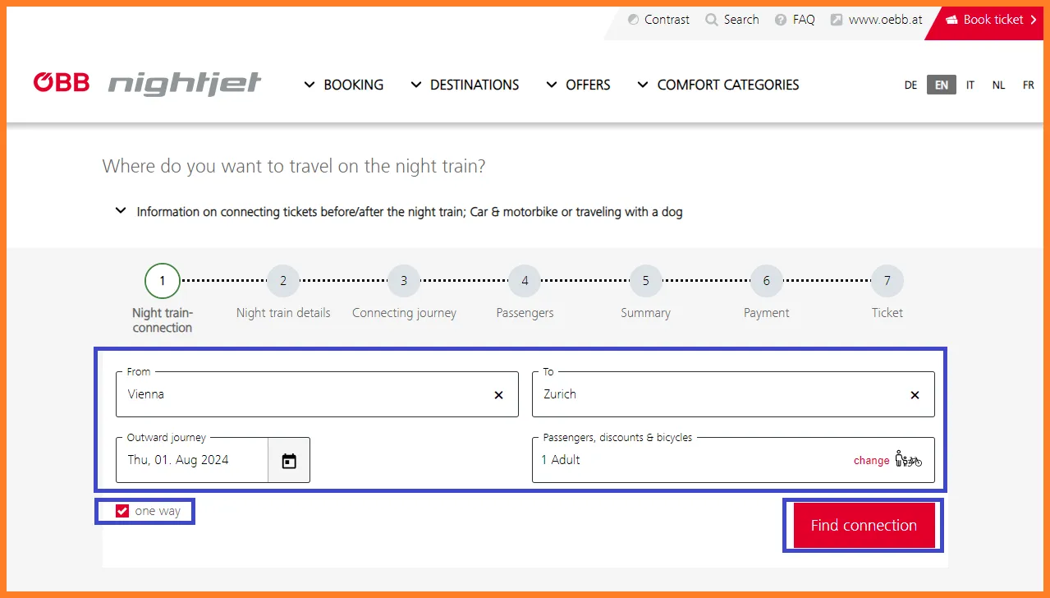The image size is (1050, 598).
Task: Open the OFFERS menu
Action: tap(579, 85)
